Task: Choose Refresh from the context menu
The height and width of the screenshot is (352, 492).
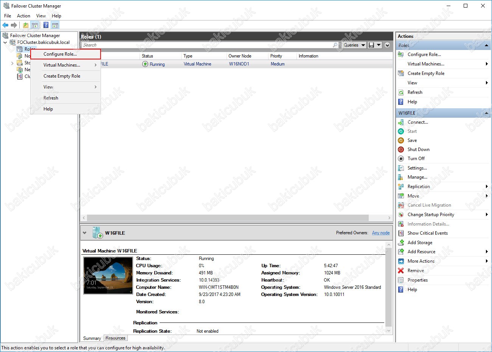Action: pyautogui.click(x=65, y=98)
